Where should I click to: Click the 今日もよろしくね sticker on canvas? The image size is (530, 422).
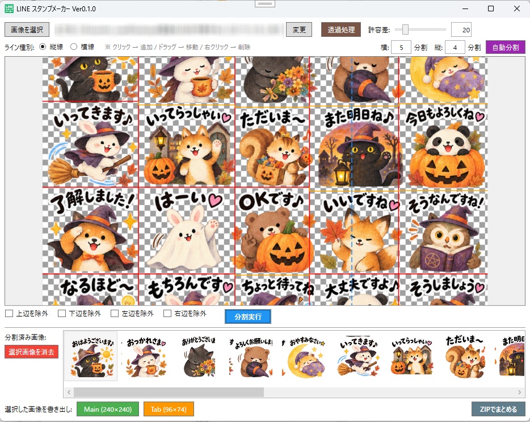click(x=444, y=147)
